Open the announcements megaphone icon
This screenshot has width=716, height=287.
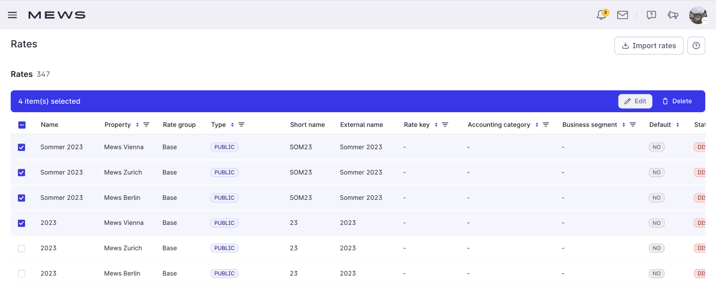click(673, 15)
